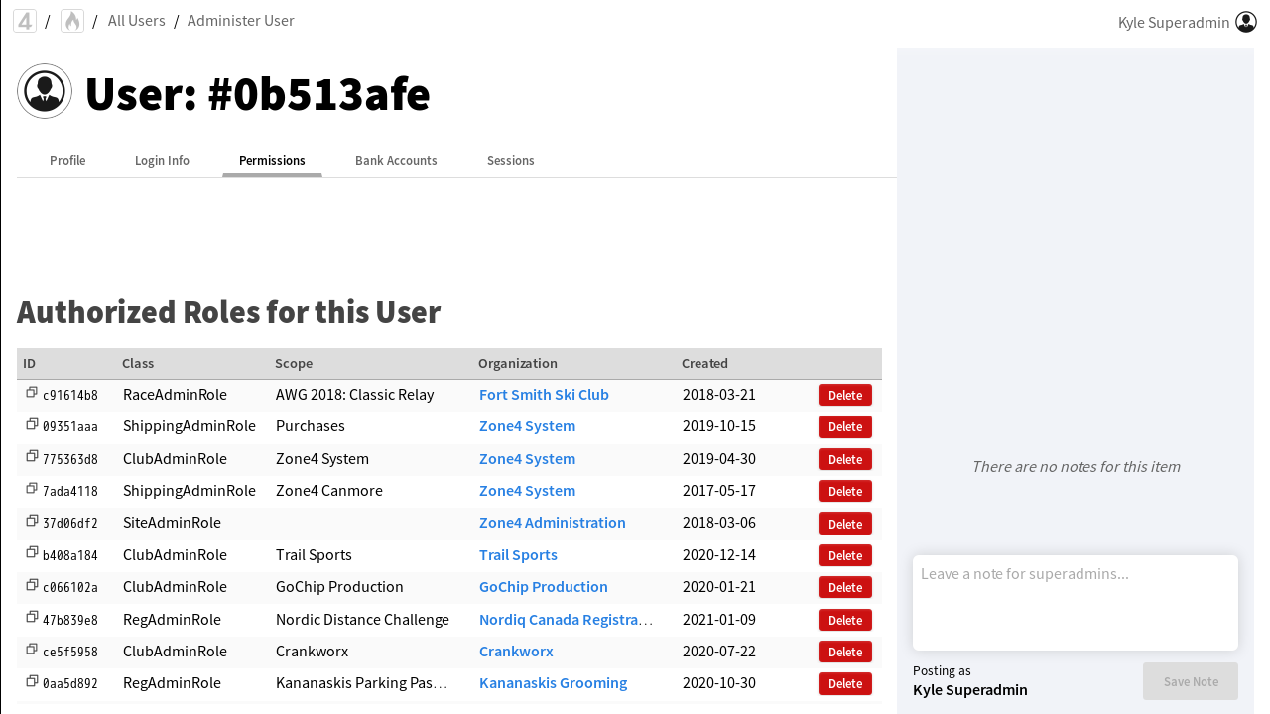Focus the superadmin note text field
The image size is (1270, 714).
1075,602
